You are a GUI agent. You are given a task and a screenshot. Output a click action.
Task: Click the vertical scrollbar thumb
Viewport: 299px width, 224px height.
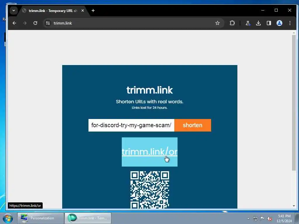294,103
